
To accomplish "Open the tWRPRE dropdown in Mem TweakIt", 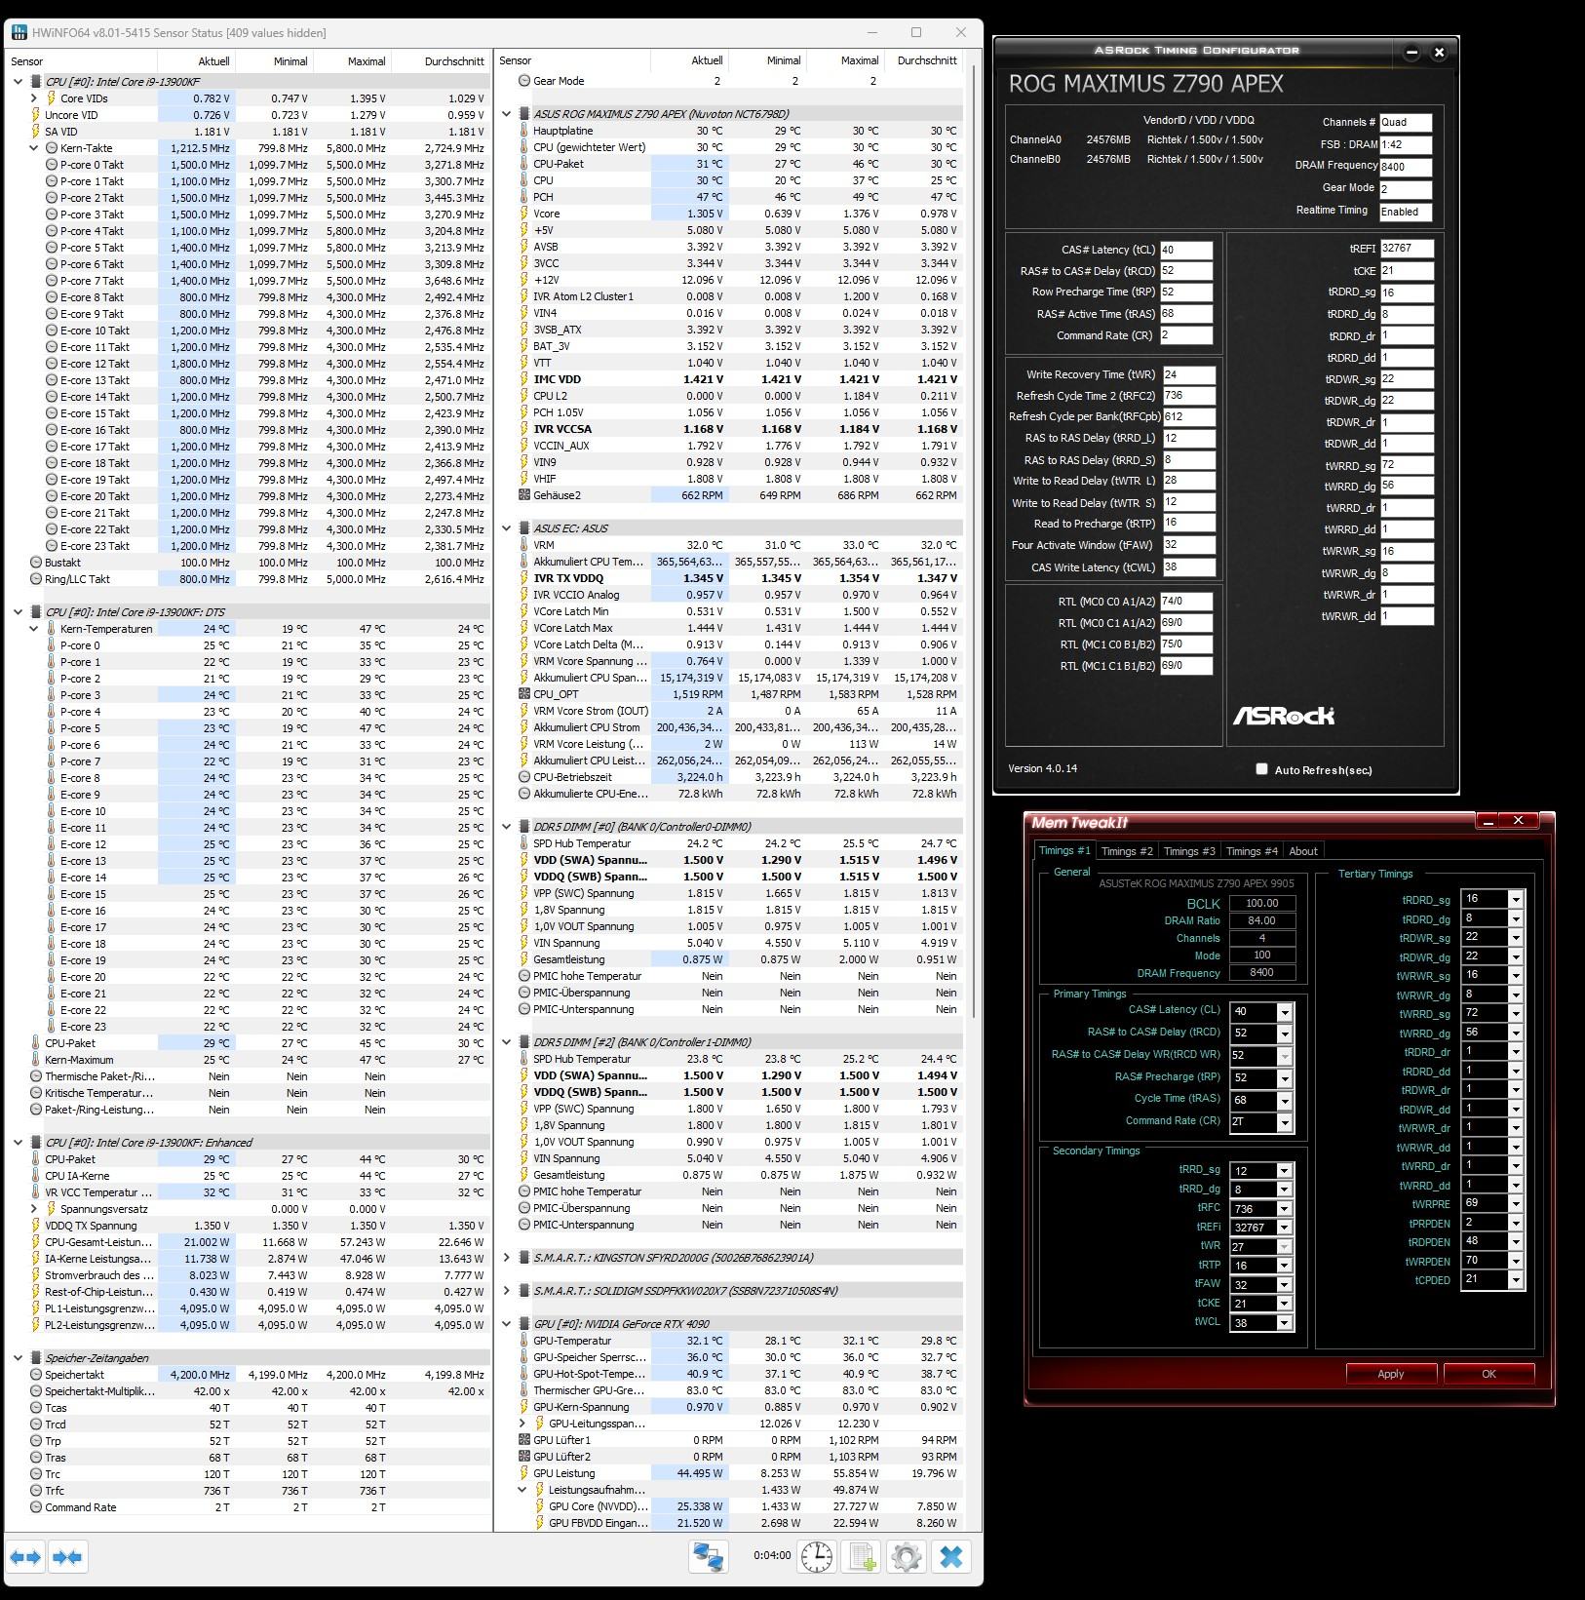I will pos(1516,1204).
